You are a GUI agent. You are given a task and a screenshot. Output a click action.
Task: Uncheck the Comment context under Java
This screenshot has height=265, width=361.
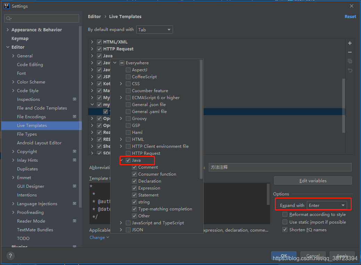134,167
